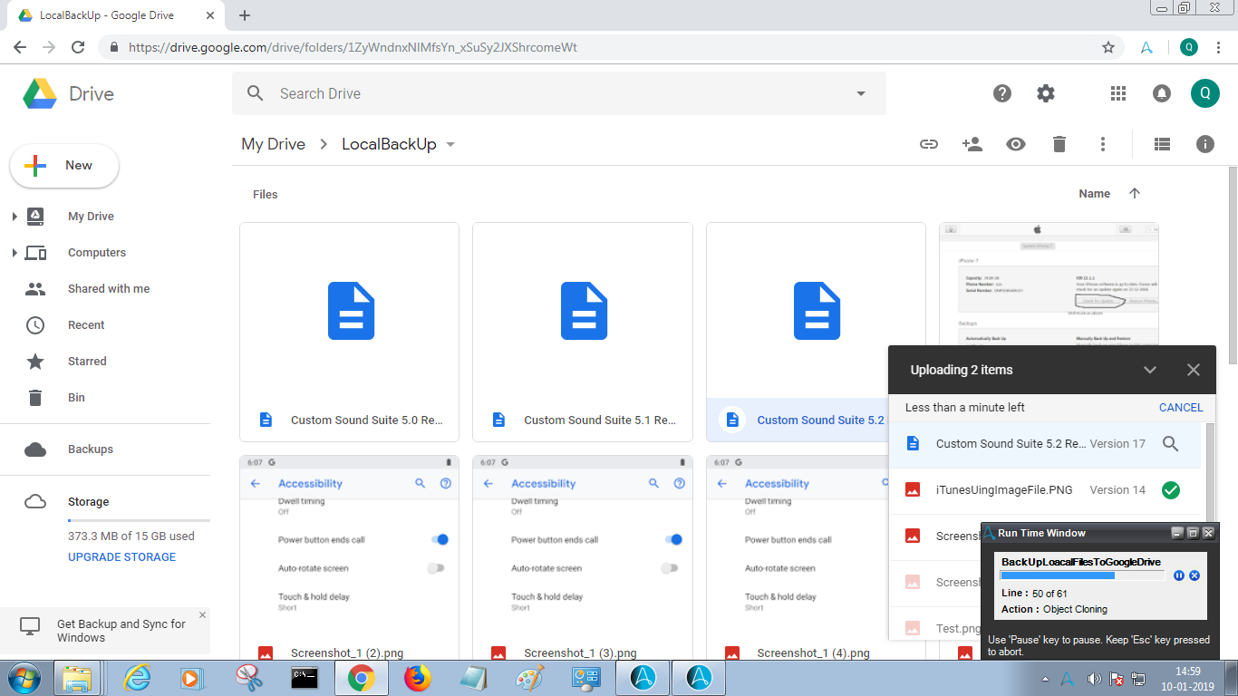Cancel the current upload
This screenshot has width=1238, height=696.
tap(1181, 408)
